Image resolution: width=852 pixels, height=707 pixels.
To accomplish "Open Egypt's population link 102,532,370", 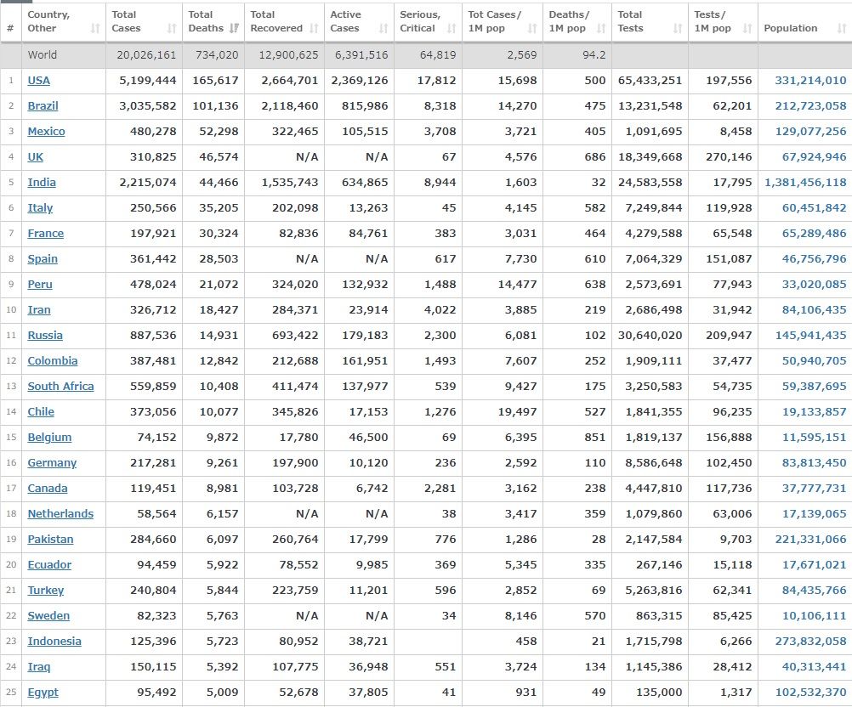I will click(810, 693).
